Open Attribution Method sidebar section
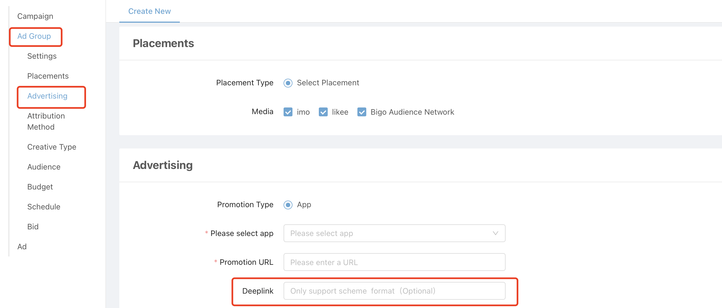The image size is (722, 308). click(x=46, y=121)
